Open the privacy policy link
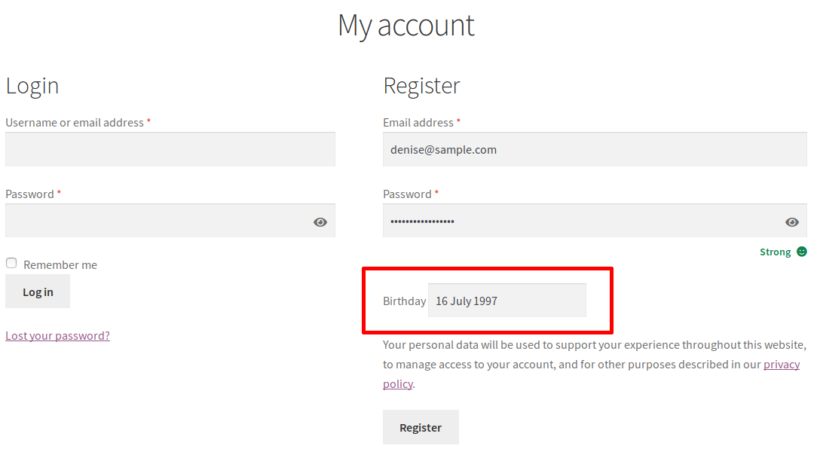 coord(782,365)
